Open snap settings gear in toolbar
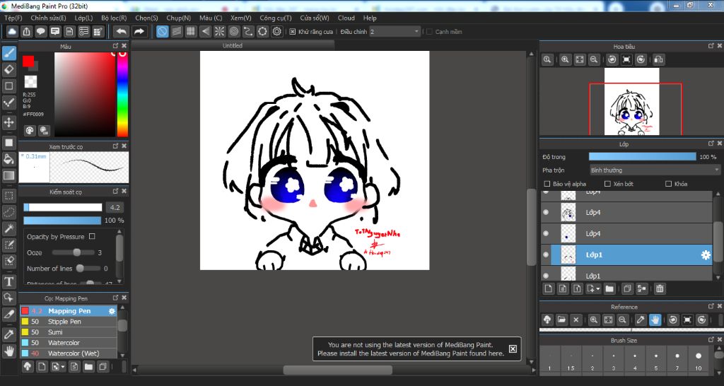The image size is (724, 386). 277,31
